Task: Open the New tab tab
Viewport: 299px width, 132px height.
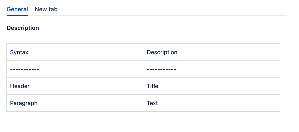Action: point(46,9)
